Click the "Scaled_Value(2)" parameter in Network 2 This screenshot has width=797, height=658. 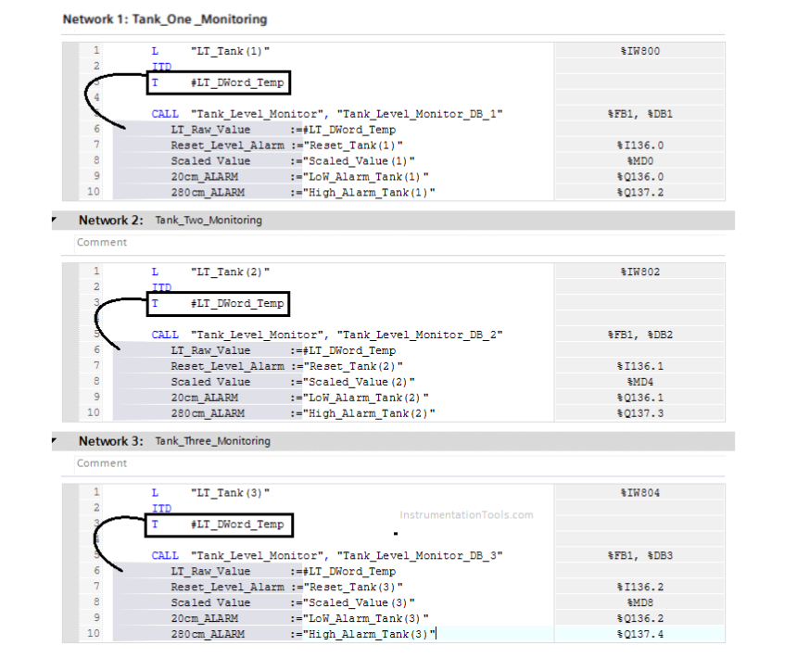(356, 382)
